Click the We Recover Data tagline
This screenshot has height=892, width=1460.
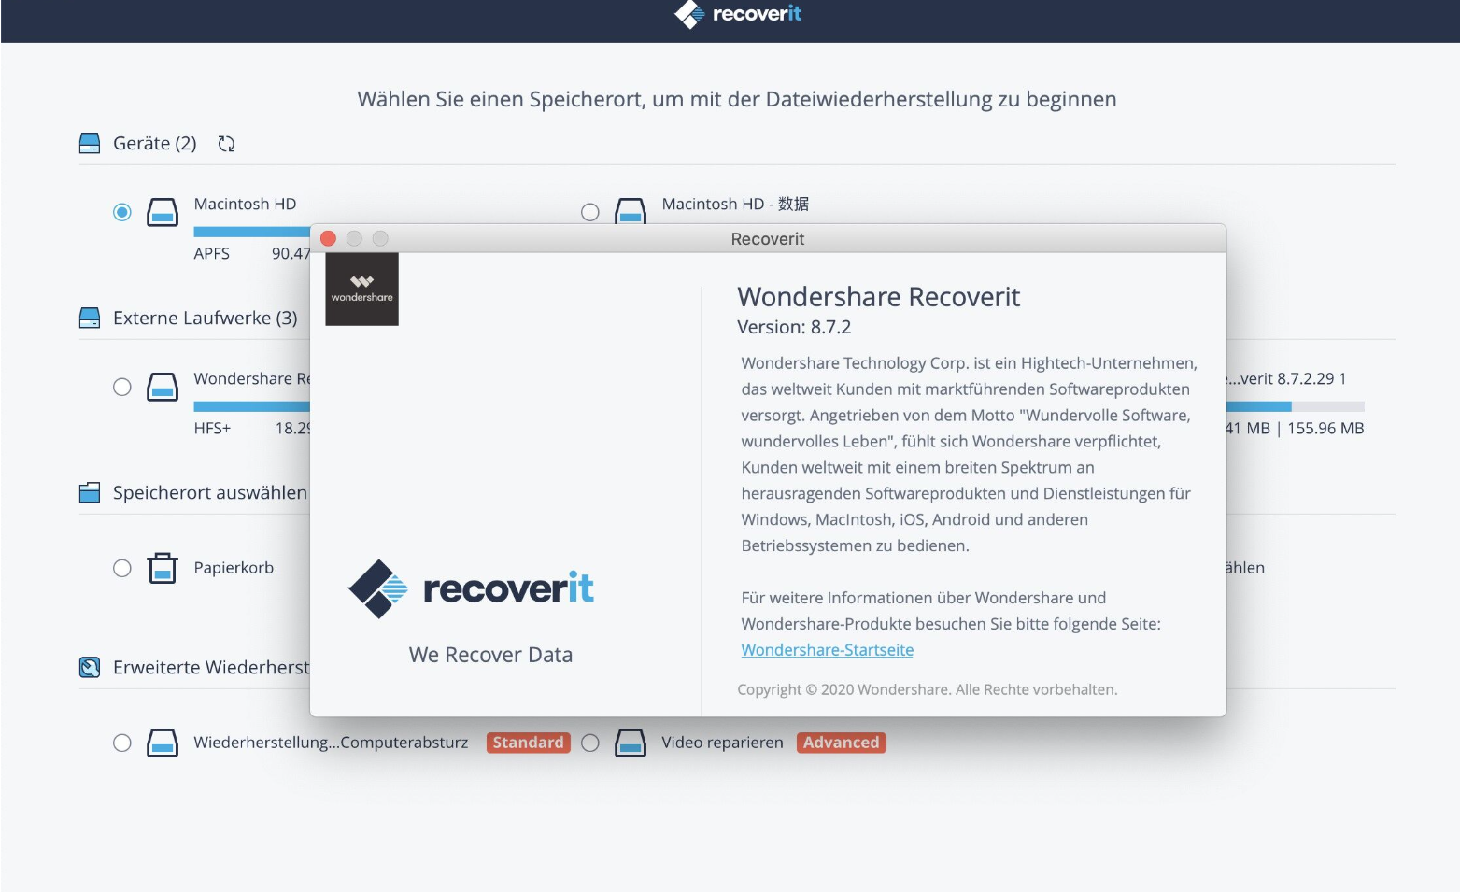click(490, 655)
